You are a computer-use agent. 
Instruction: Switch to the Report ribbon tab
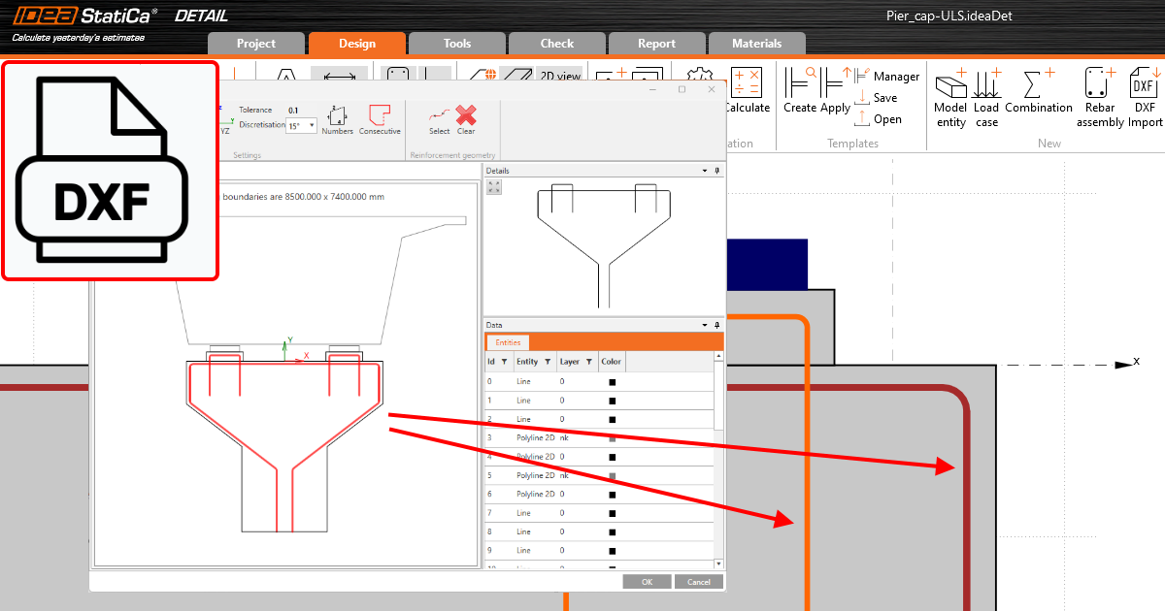point(656,43)
